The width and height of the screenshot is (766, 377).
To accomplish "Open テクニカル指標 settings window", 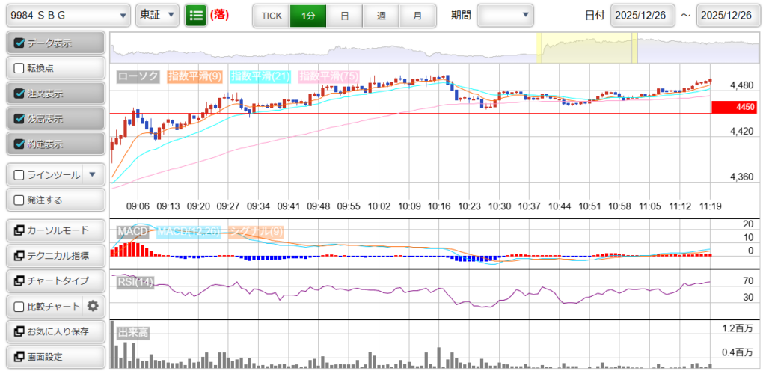I will click(54, 256).
